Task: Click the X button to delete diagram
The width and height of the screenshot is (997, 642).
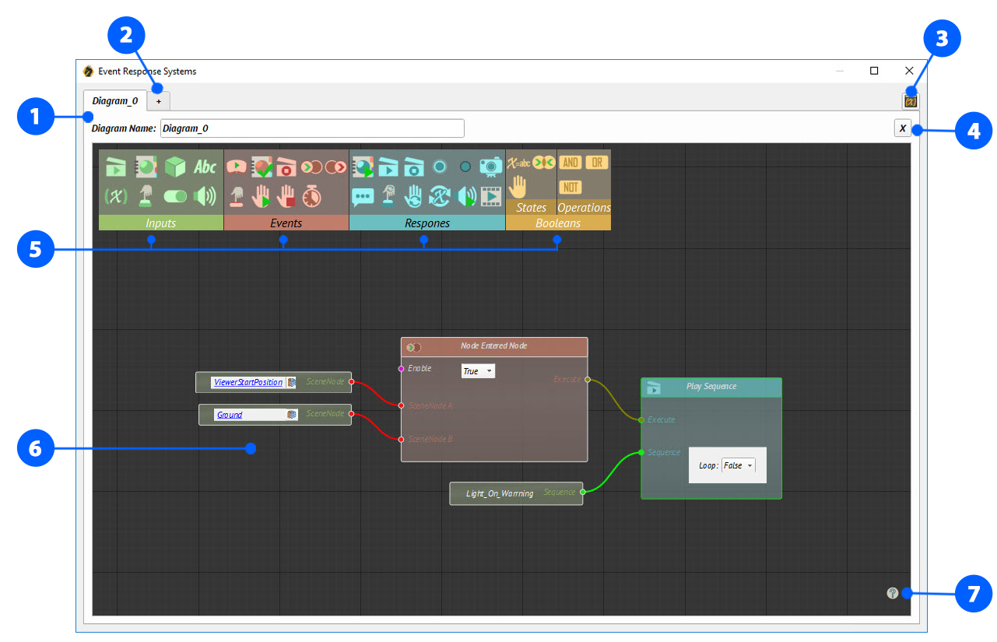Action: [903, 128]
